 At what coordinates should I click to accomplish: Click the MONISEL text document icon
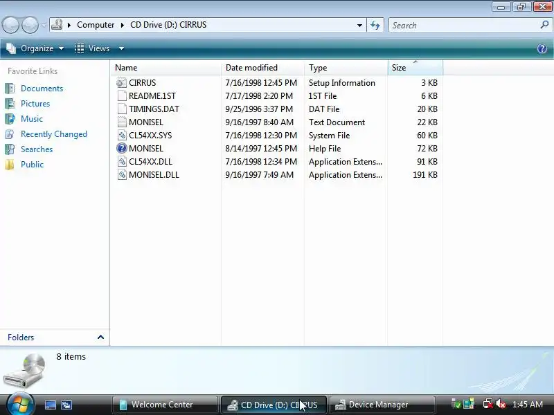pos(122,122)
